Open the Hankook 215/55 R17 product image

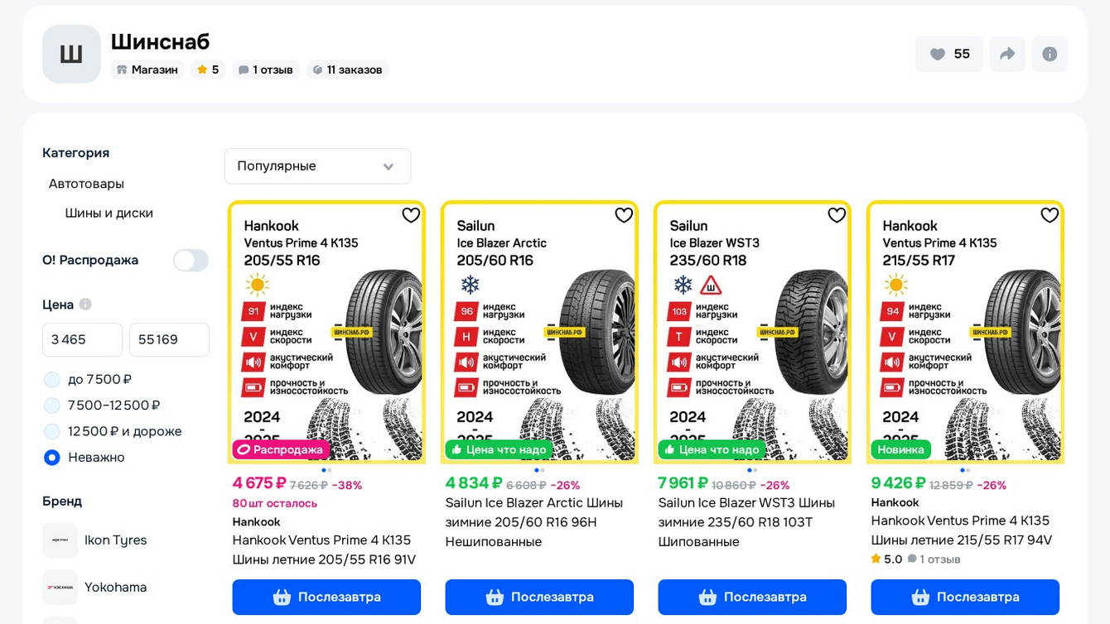click(x=965, y=331)
